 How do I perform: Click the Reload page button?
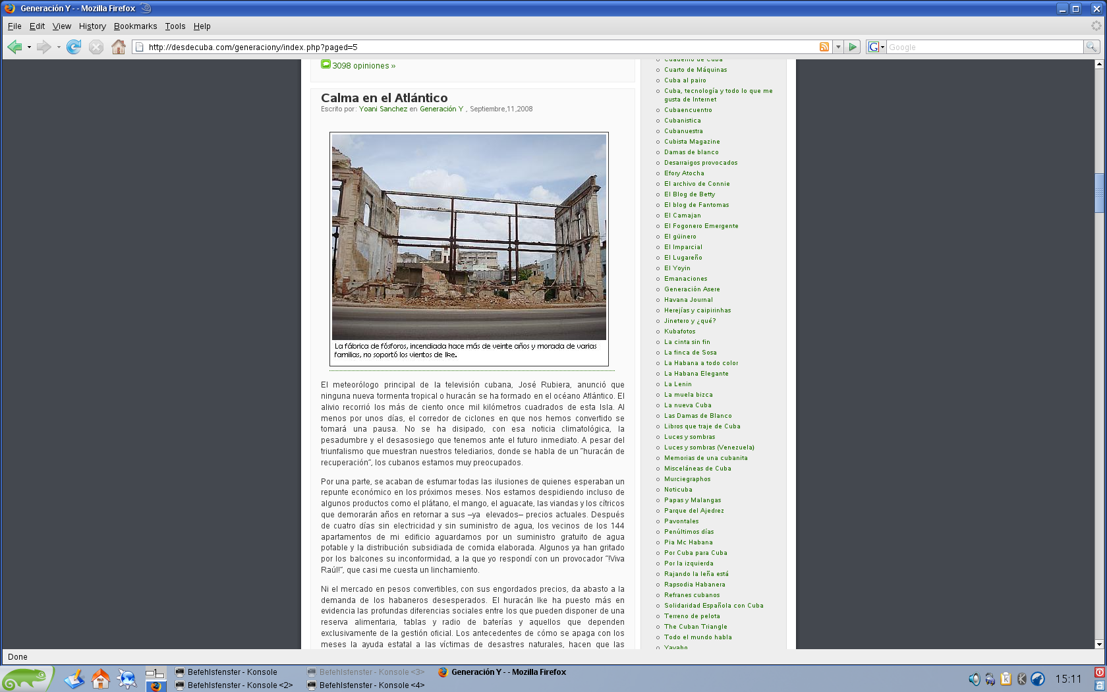(x=74, y=47)
